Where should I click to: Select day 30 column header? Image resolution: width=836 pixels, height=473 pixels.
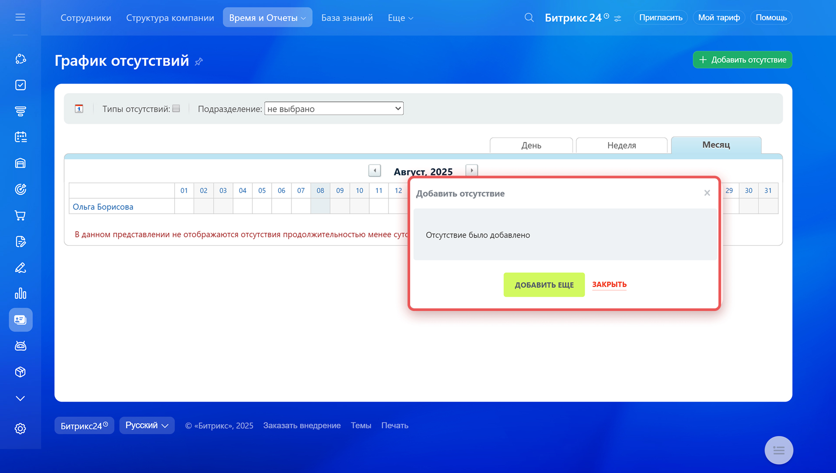click(748, 190)
